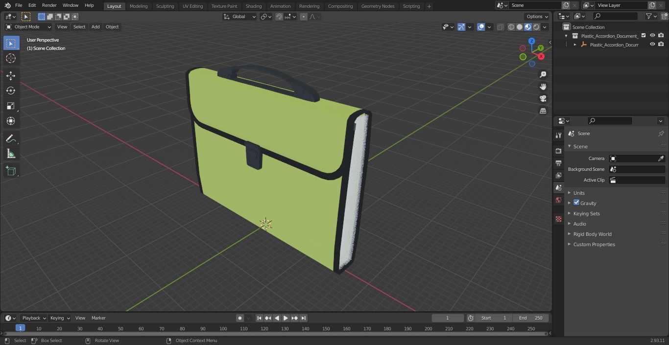
Task: Click the zoom view magnifier icon
Action: (543, 74)
